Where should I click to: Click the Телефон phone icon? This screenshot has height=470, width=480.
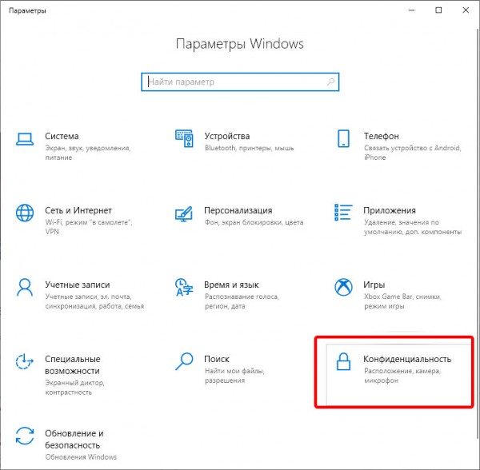pos(343,138)
